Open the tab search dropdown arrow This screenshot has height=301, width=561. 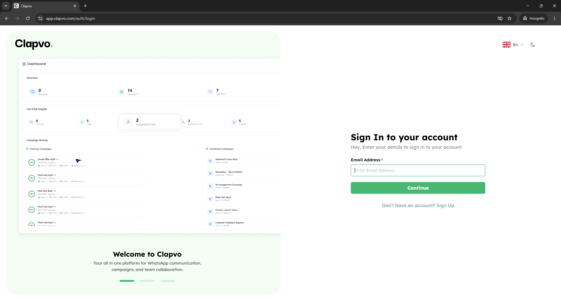(6, 6)
